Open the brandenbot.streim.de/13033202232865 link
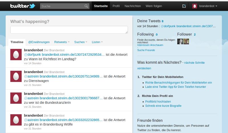Screen dimensions: 228x133 point(71,120)
